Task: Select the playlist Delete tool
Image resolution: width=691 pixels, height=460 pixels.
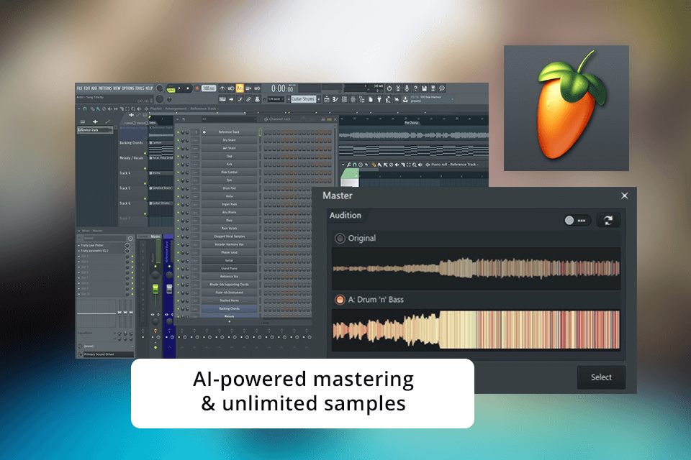Action: pyautogui.click(x=104, y=109)
